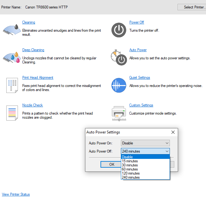Open the View Printer Status link
Screen dimensions: 206x200
(x=16, y=194)
